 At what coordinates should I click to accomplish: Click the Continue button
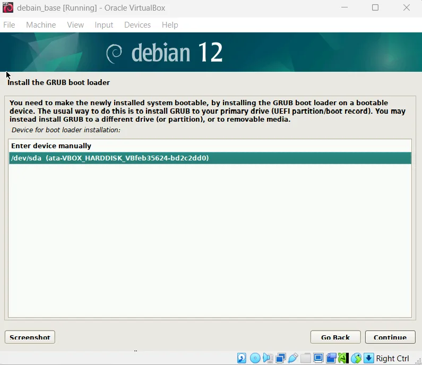point(390,337)
